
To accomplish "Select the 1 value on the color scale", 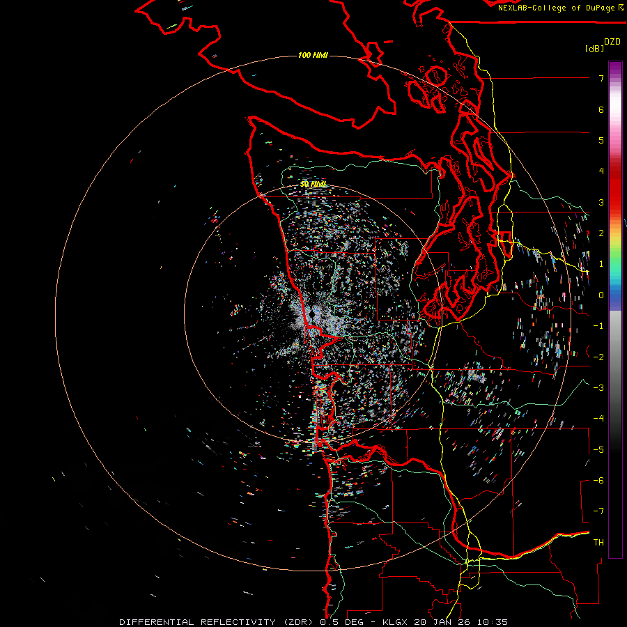I will click(601, 264).
